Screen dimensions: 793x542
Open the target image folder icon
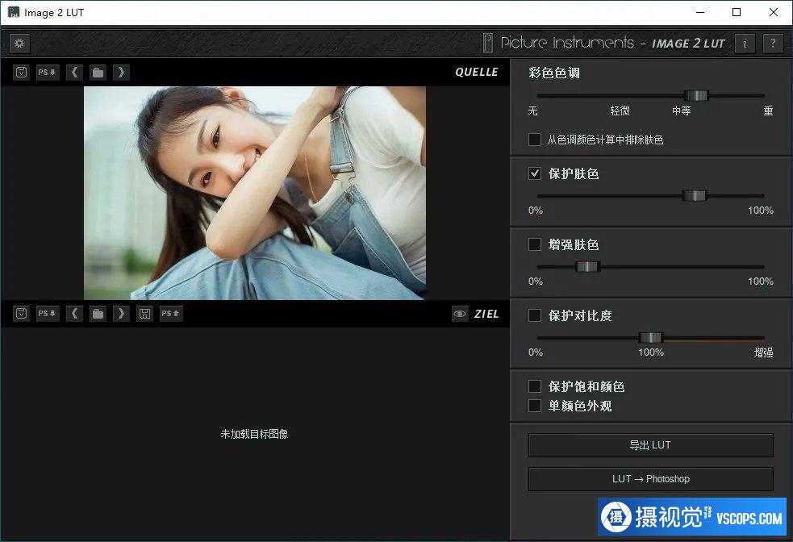[x=98, y=314]
